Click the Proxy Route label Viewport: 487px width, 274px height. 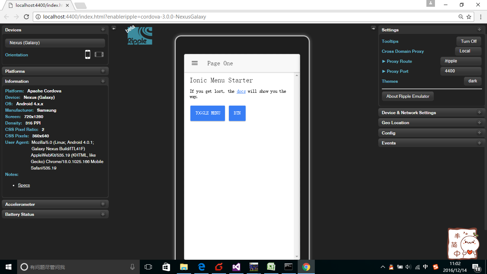click(x=399, y=61)
